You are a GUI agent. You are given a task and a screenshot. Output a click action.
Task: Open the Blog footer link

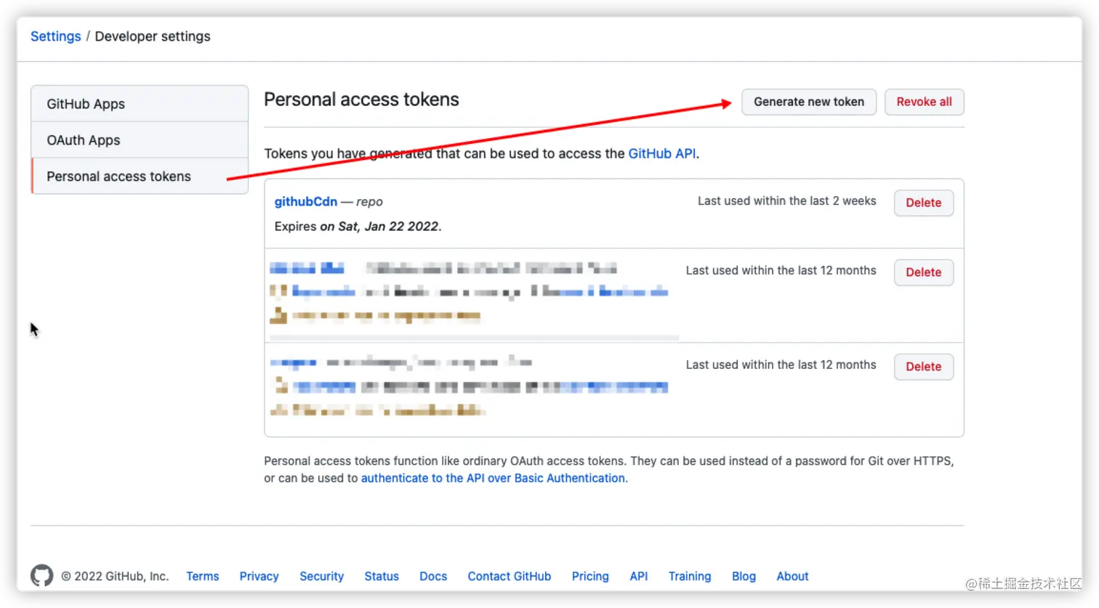point(744,576)
